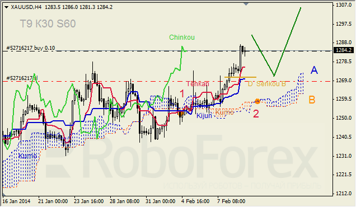This screenshot has height=207, width=356.
Task: Select the Senkou B label text
Action: pyautogui.click(x=271, y=84)
